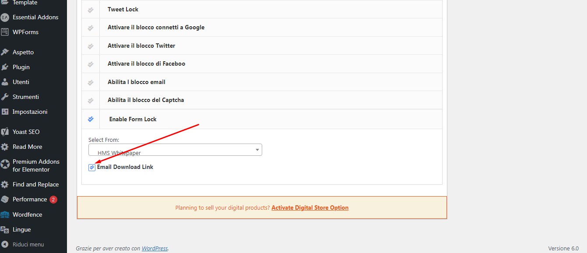Click the Strumenti wrench icon
587x253 pixels.
(5, 97)
